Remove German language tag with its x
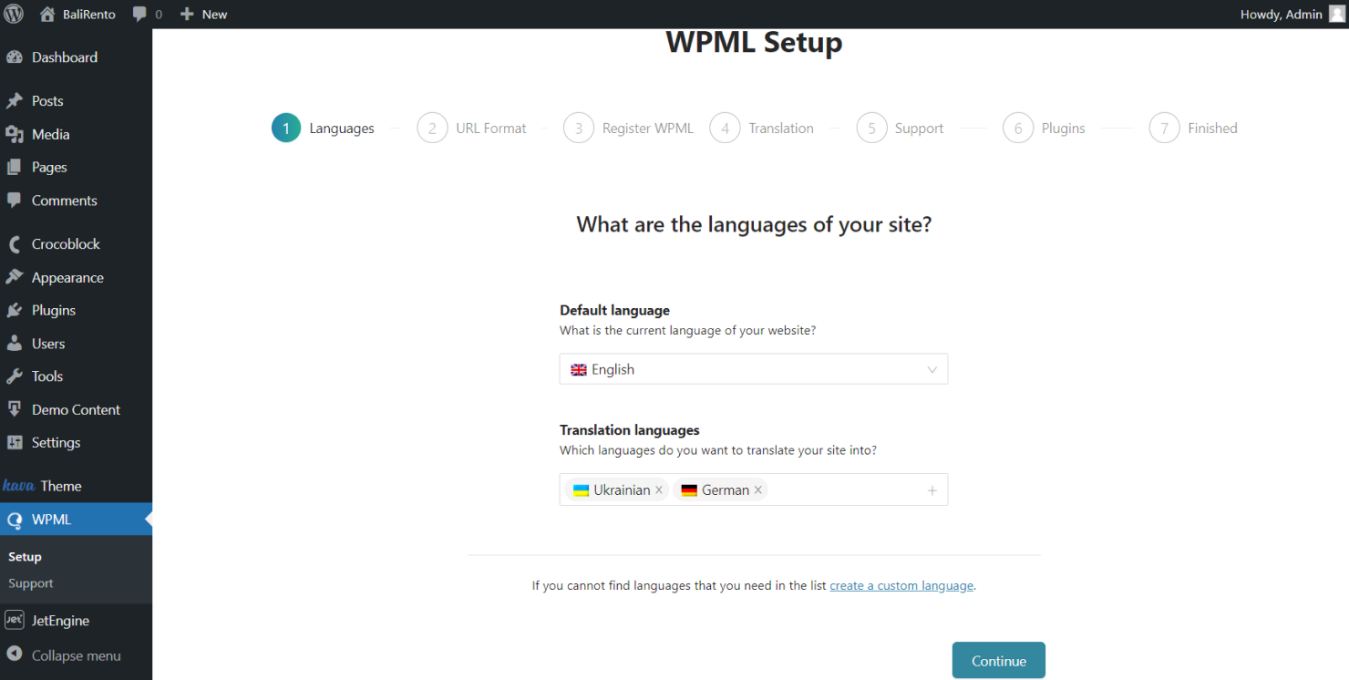 [757, 490]
